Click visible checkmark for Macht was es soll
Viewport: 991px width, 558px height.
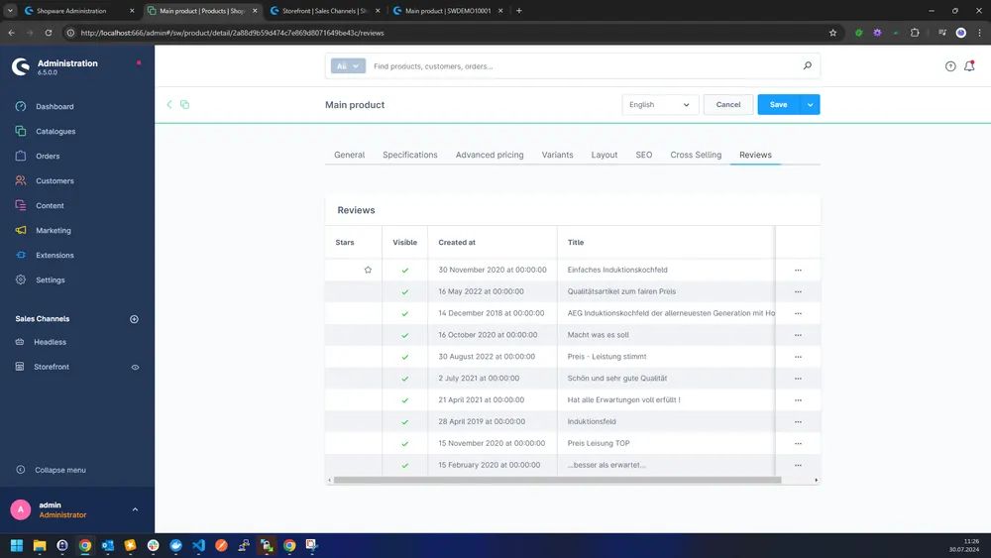point(405,336)
